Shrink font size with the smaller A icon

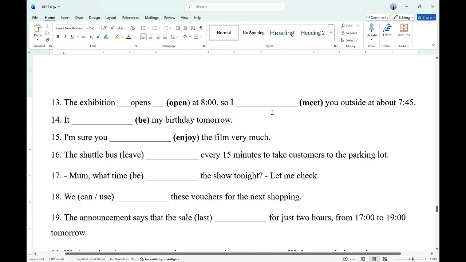112,28
